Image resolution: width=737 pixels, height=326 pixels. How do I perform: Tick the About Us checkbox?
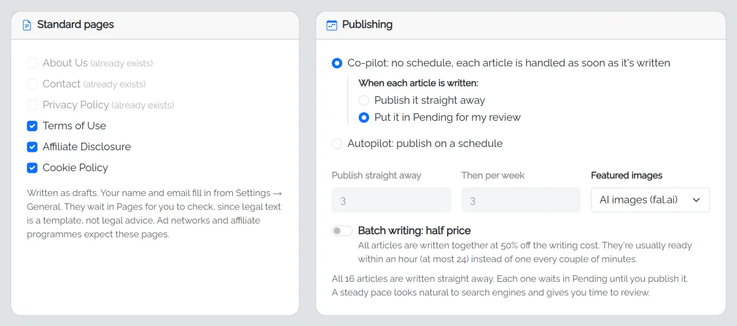pyautogui.click(x=33, y=63)
